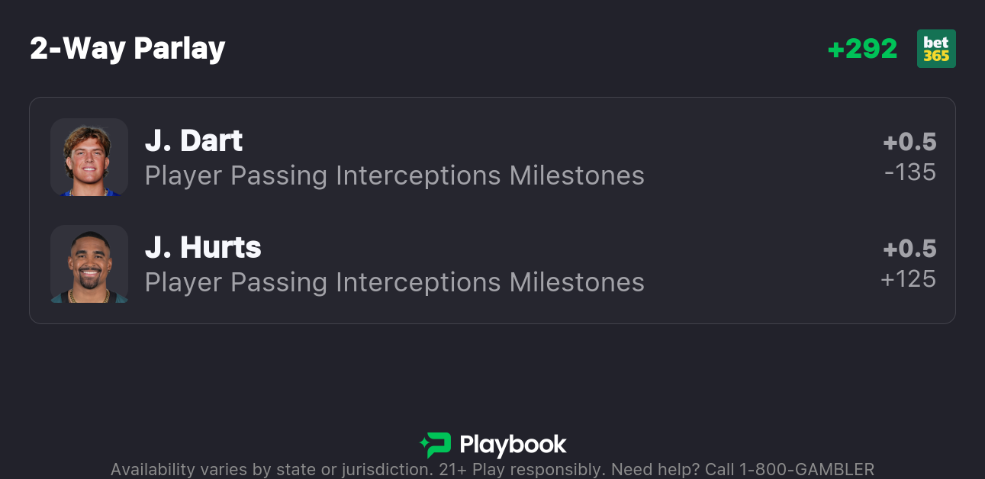The height and width of the screenshot is (479, 985).
Task: Click the 2-Way Parlay title
Action: pos(127,49)
